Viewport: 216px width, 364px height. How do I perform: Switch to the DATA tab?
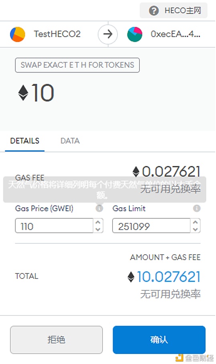click(70, 141)
